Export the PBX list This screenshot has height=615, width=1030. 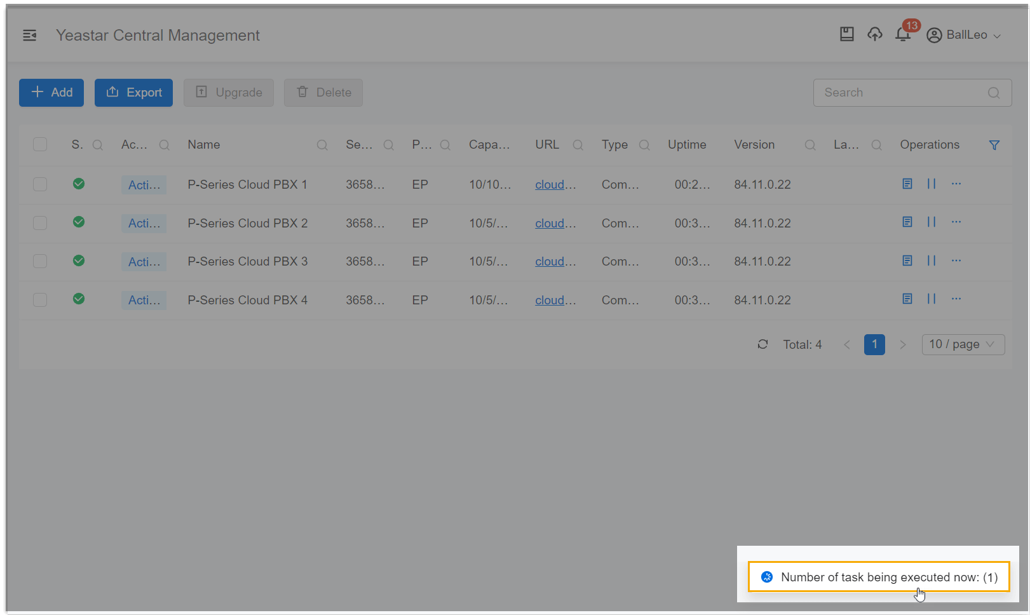click(133, 92)
